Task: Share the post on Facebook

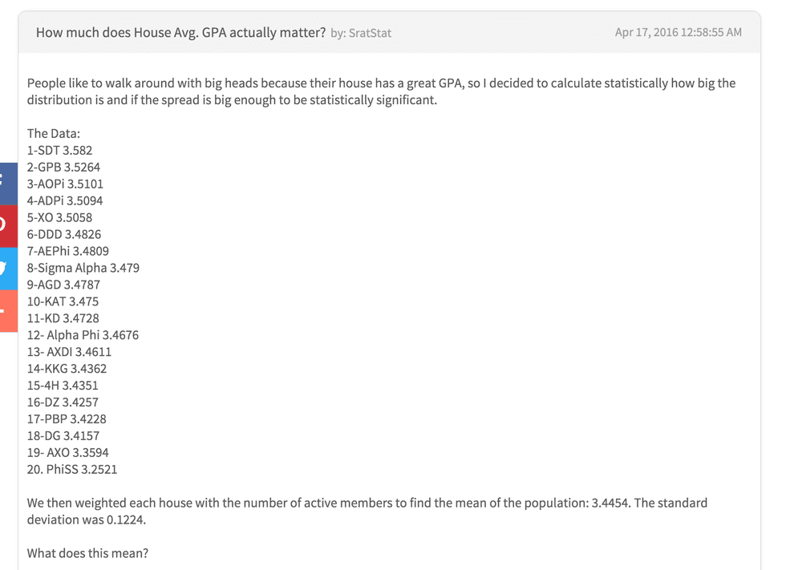Action: tap(7, 182)
